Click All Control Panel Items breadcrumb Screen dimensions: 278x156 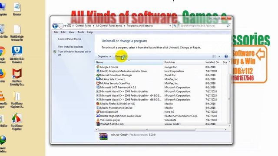109,26
